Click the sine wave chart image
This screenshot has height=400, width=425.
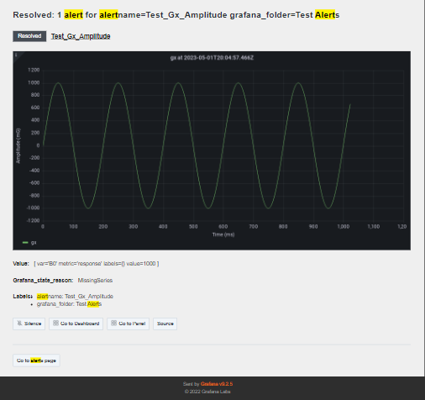212,150
